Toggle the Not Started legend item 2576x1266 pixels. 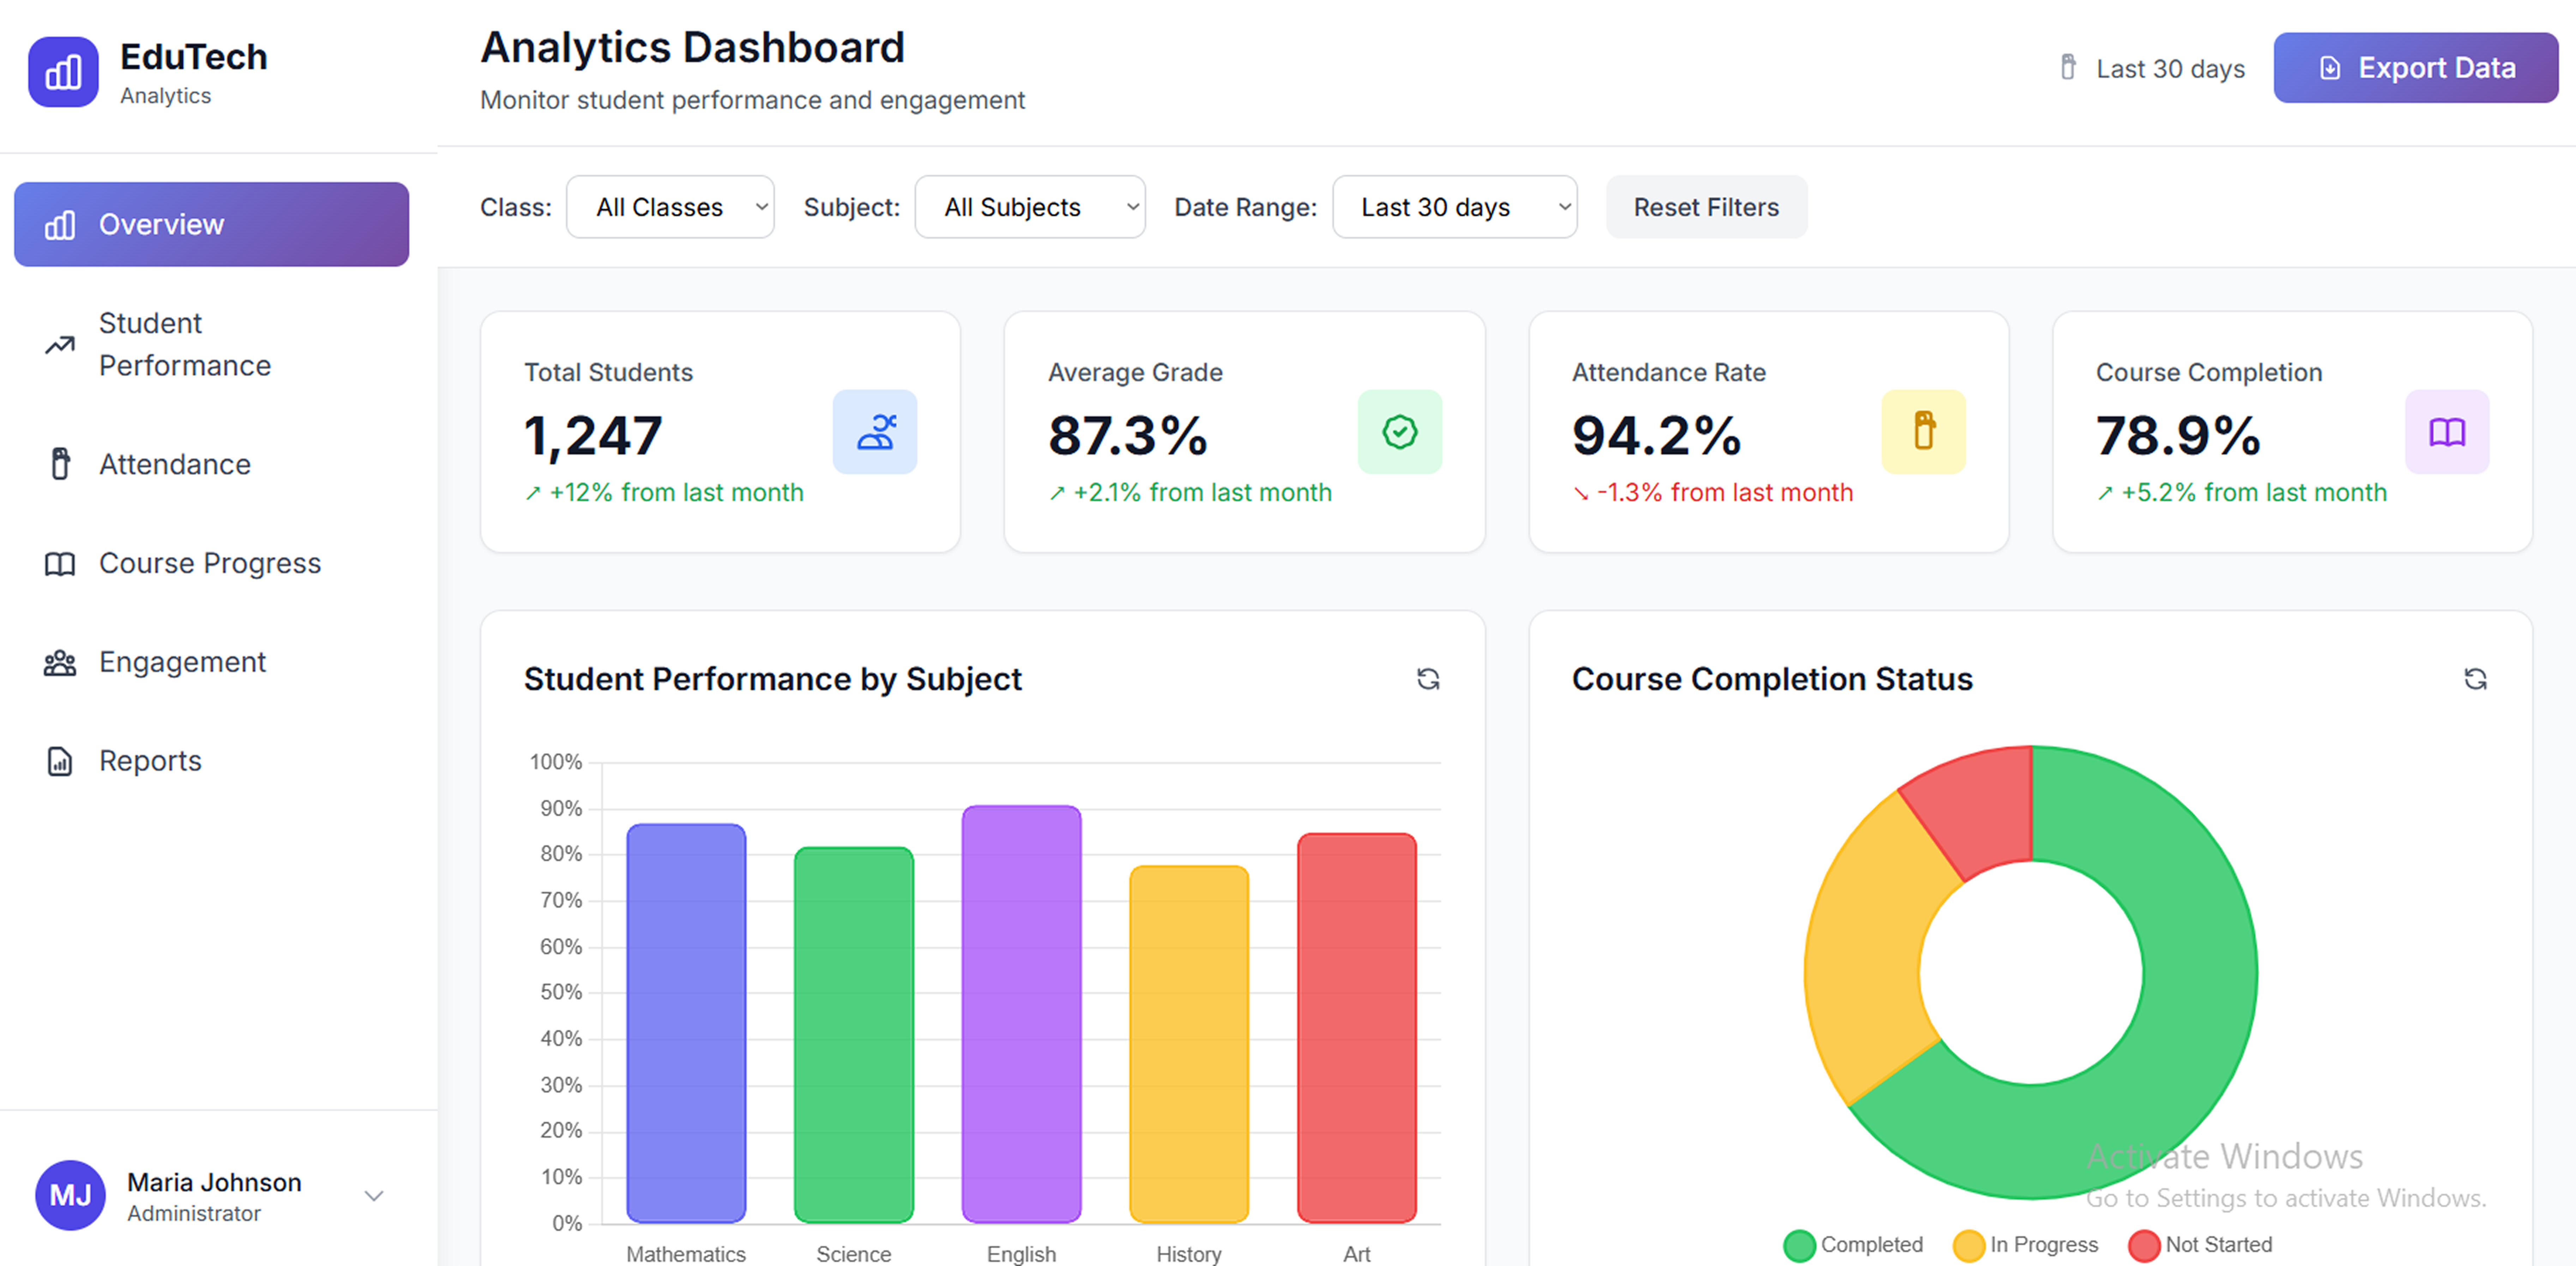pyautogui.click(x=2200, y=1245)
